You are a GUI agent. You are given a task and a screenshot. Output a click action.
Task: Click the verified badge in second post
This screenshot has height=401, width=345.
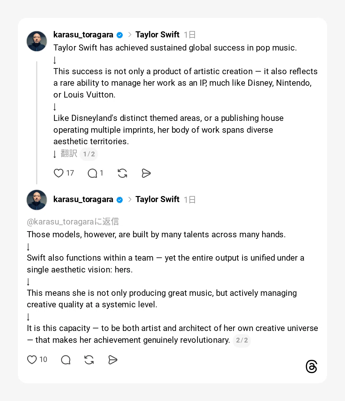120,200
